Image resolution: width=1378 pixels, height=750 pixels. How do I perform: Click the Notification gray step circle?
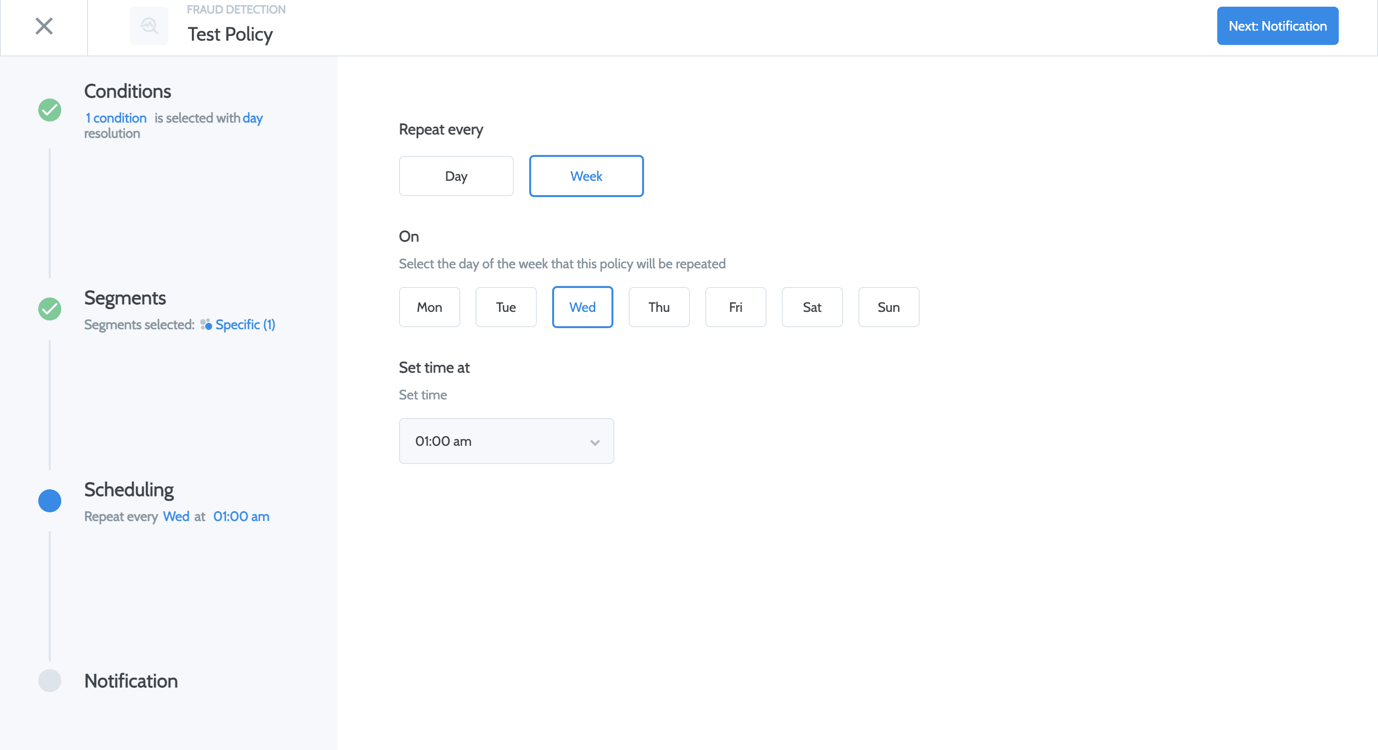[x=50, y=681]
